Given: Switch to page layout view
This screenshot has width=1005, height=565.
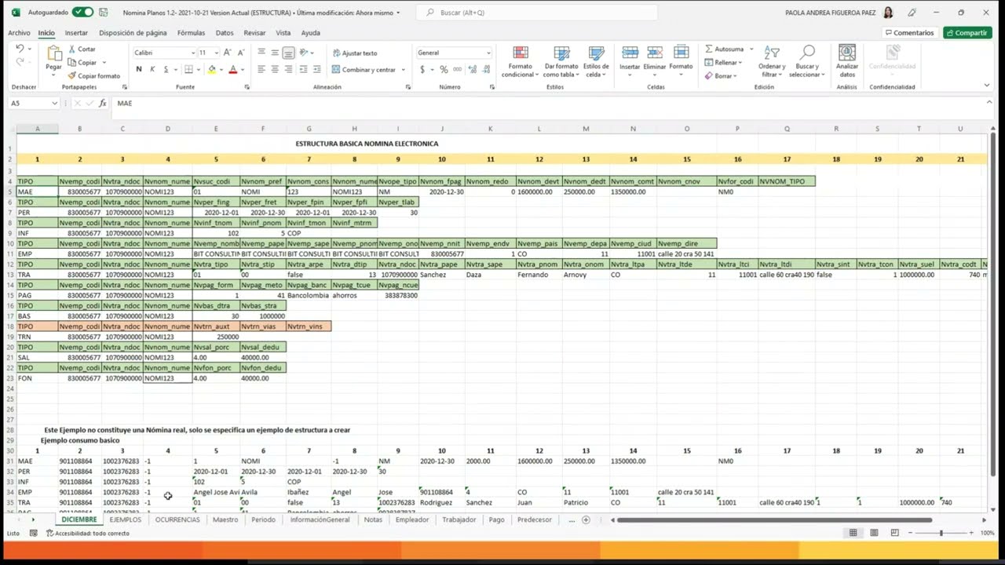Looking at the screenshot, I should 874,533.
